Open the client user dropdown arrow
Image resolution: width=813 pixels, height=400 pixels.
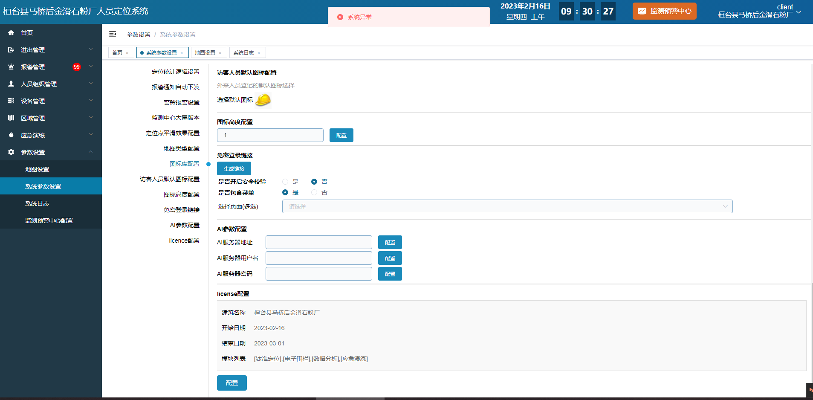click(x=799, y=12)
